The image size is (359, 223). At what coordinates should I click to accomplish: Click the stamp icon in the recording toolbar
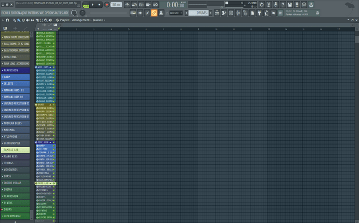click(x=161, y=13)
